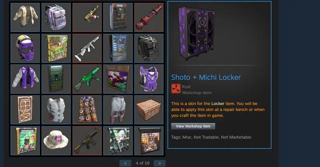Go to next inventory page arrow
320x167 pixels.
coord(160,163)
